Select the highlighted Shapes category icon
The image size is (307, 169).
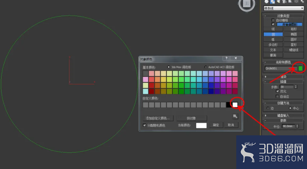point(272,1)
